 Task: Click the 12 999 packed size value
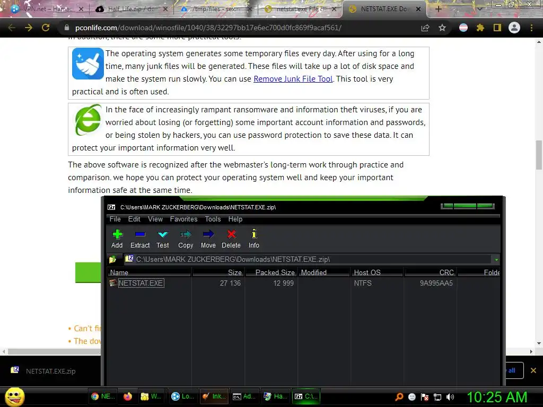coord(283,283)
